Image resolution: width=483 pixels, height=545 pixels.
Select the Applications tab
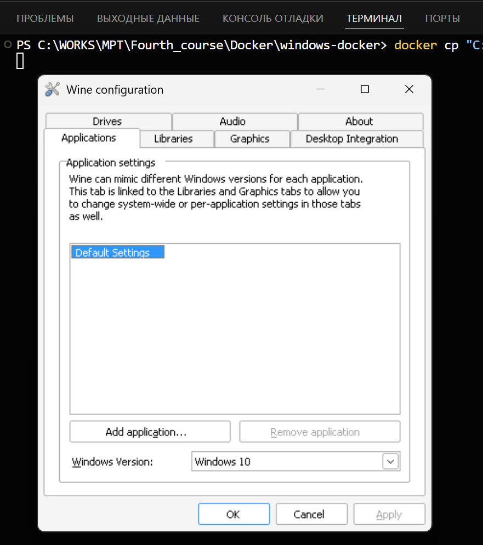click(x=92, y=138)
